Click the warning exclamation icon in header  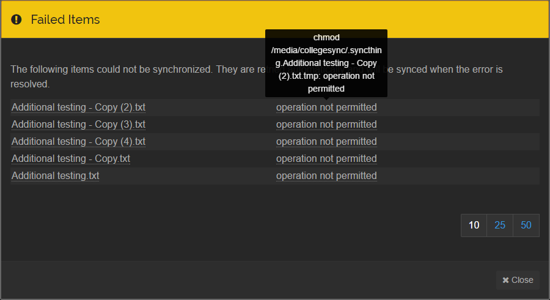point(16,20)
